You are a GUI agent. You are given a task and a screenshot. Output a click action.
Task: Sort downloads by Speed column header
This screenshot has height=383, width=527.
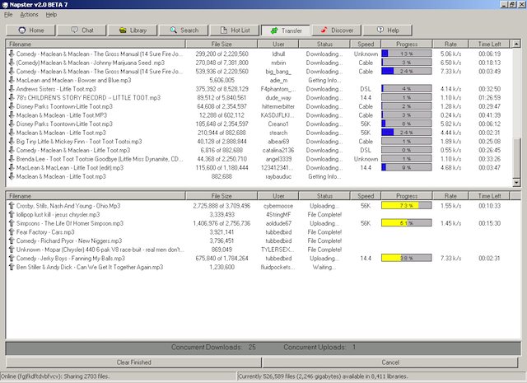366,44
